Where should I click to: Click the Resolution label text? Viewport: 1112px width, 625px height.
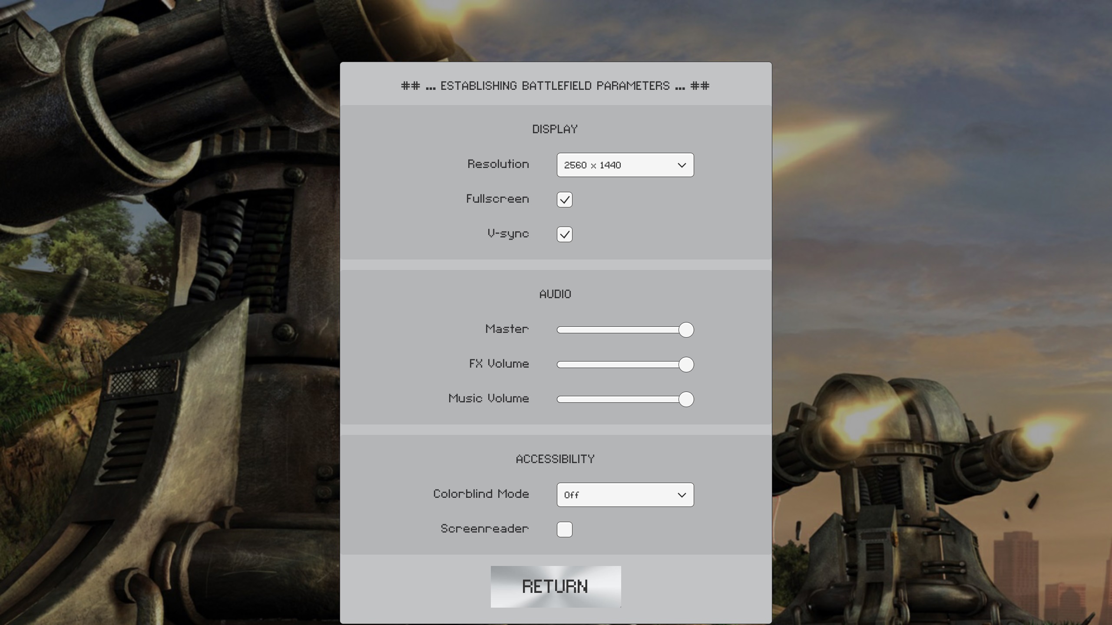498,164
